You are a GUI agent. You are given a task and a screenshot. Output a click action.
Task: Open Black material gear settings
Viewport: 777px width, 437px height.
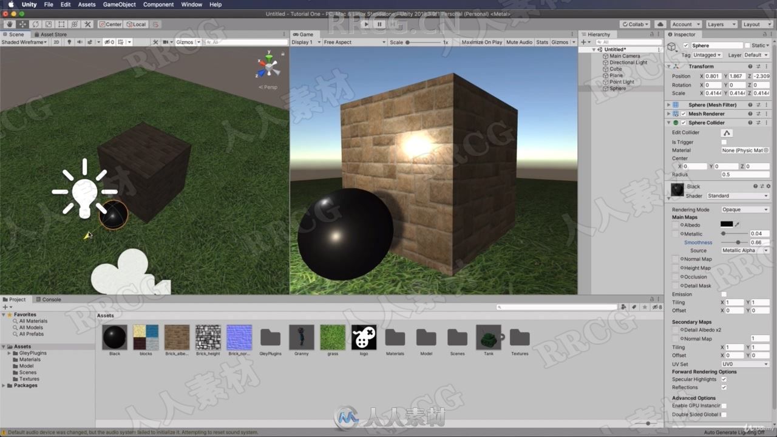click(768, 186)
